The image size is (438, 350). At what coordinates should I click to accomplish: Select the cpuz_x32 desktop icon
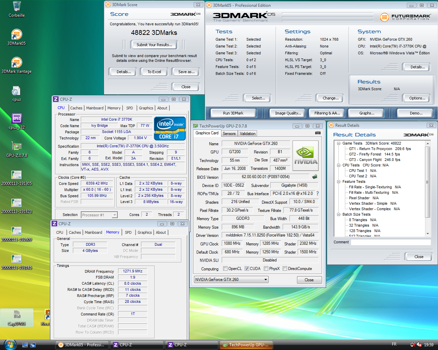coord(16,121)
